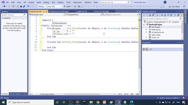Open the Start button dropdown arrow
188x105 pixels.
pos(71,6)
